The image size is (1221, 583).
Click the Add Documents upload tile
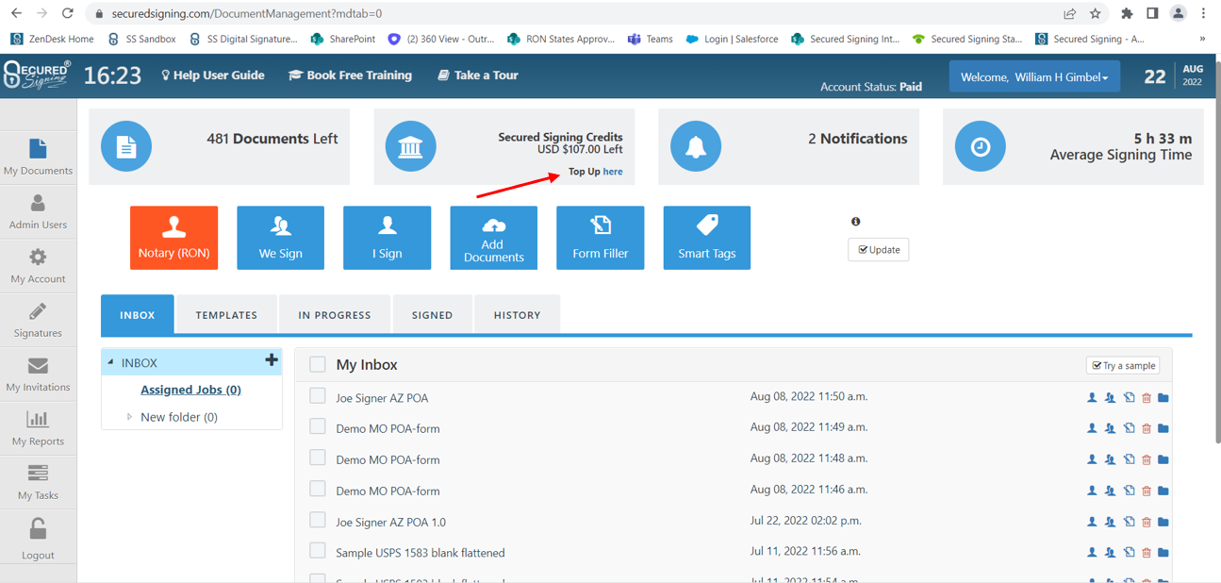click(493, 238)
